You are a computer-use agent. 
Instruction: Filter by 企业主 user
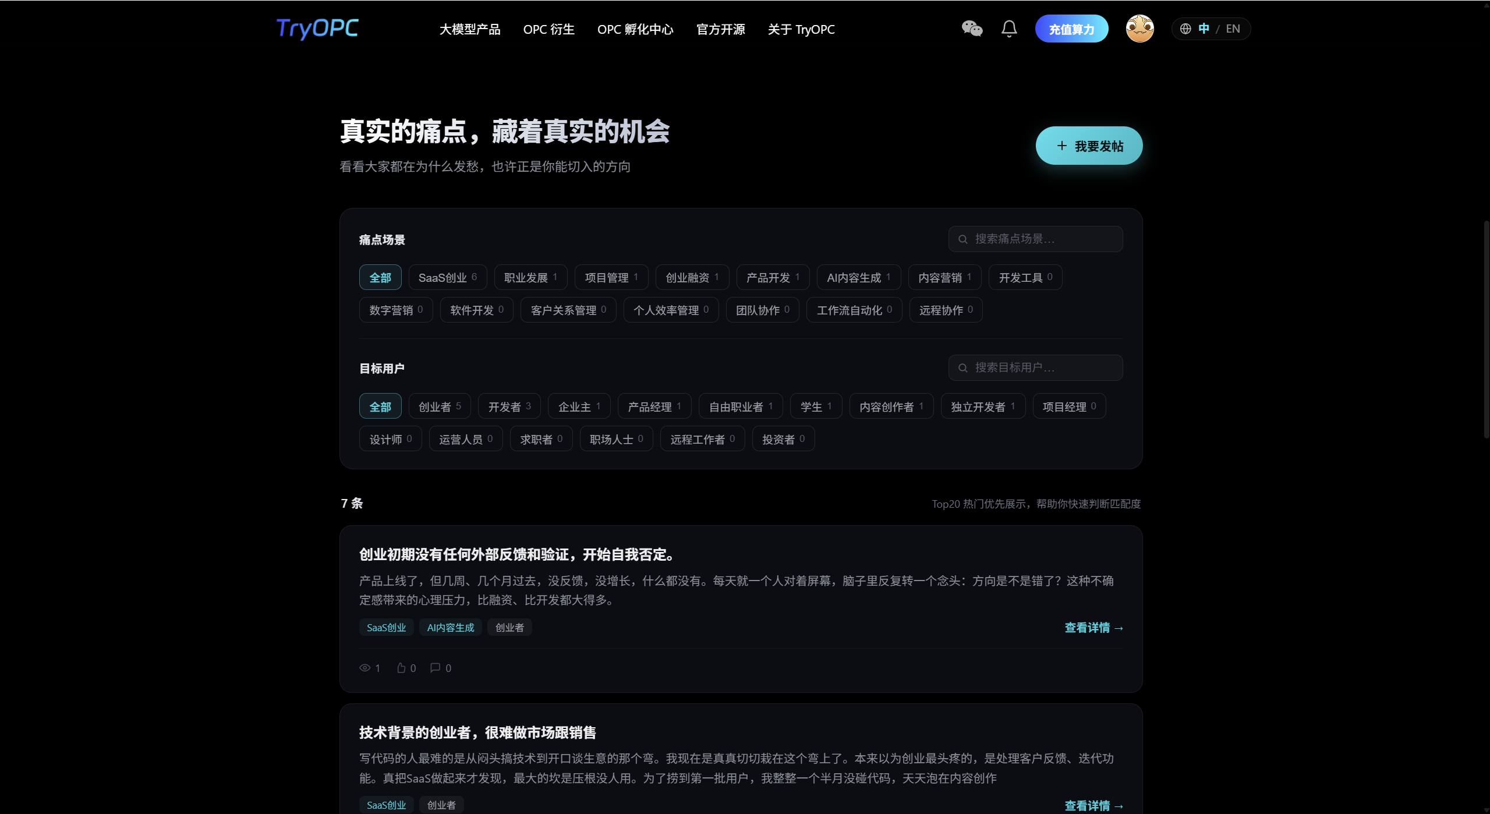579,406
